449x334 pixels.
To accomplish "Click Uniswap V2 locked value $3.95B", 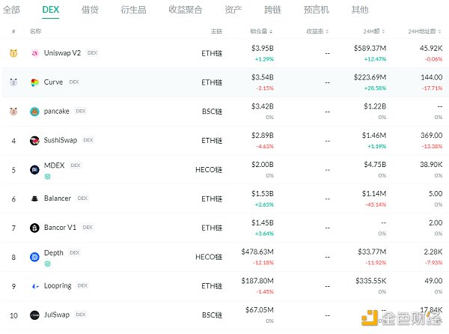I will pos(263,48).
